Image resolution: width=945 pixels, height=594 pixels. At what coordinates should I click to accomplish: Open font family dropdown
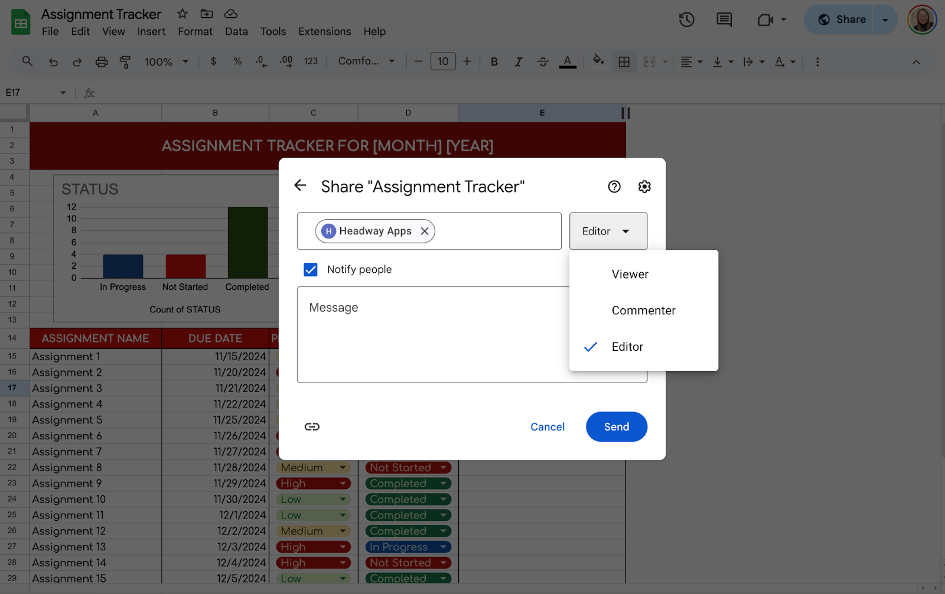(366, 61)
